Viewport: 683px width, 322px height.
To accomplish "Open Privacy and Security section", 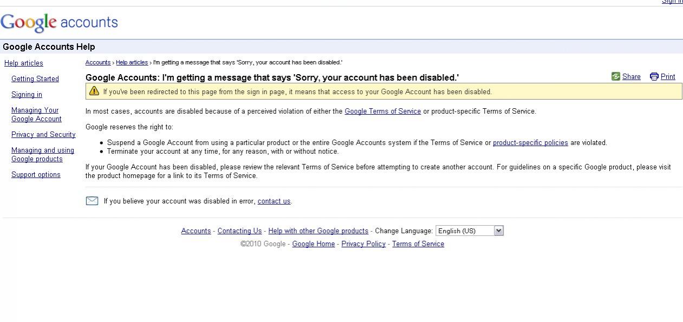I will pyautogui.click(x=43, y=135).
